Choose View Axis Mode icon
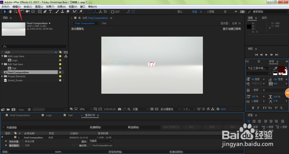The height and width of the screenshot is (154, 289). pyautogui.click(x=105, y=12)
